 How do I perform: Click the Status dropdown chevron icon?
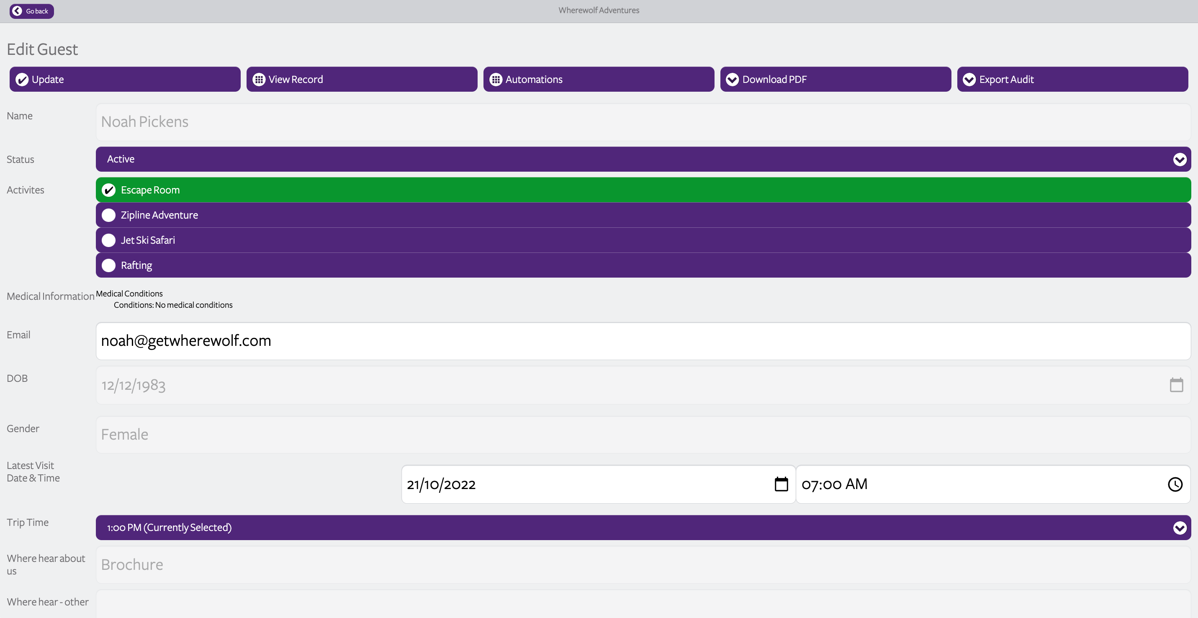tap(1180, 160)
